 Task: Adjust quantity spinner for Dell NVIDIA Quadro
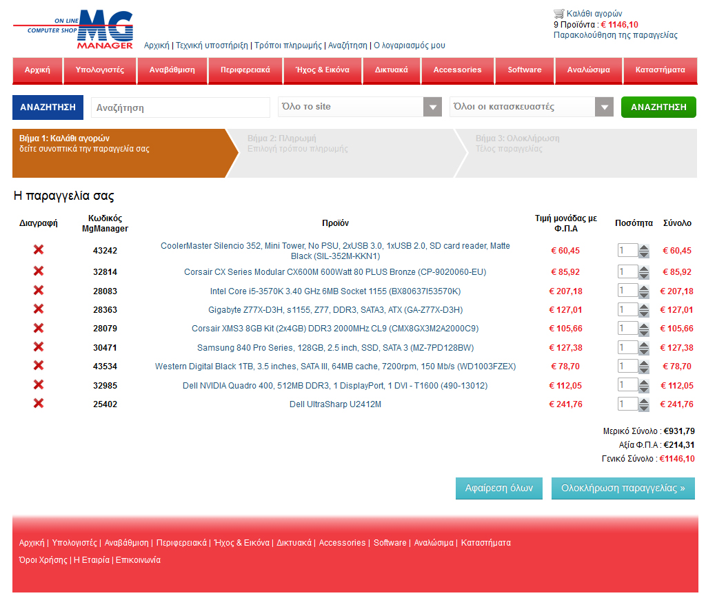(644, 386)
